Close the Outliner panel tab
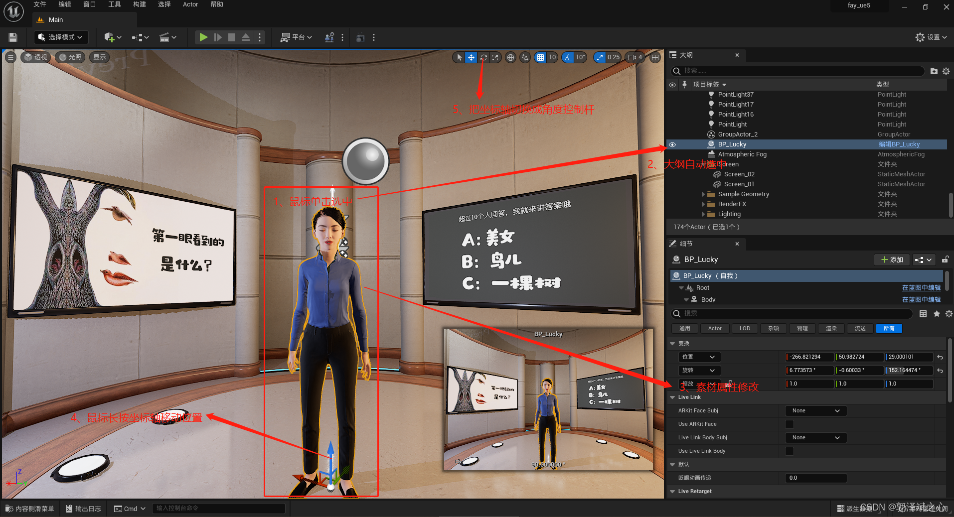The image size is (954, 517). coord(737,55)
